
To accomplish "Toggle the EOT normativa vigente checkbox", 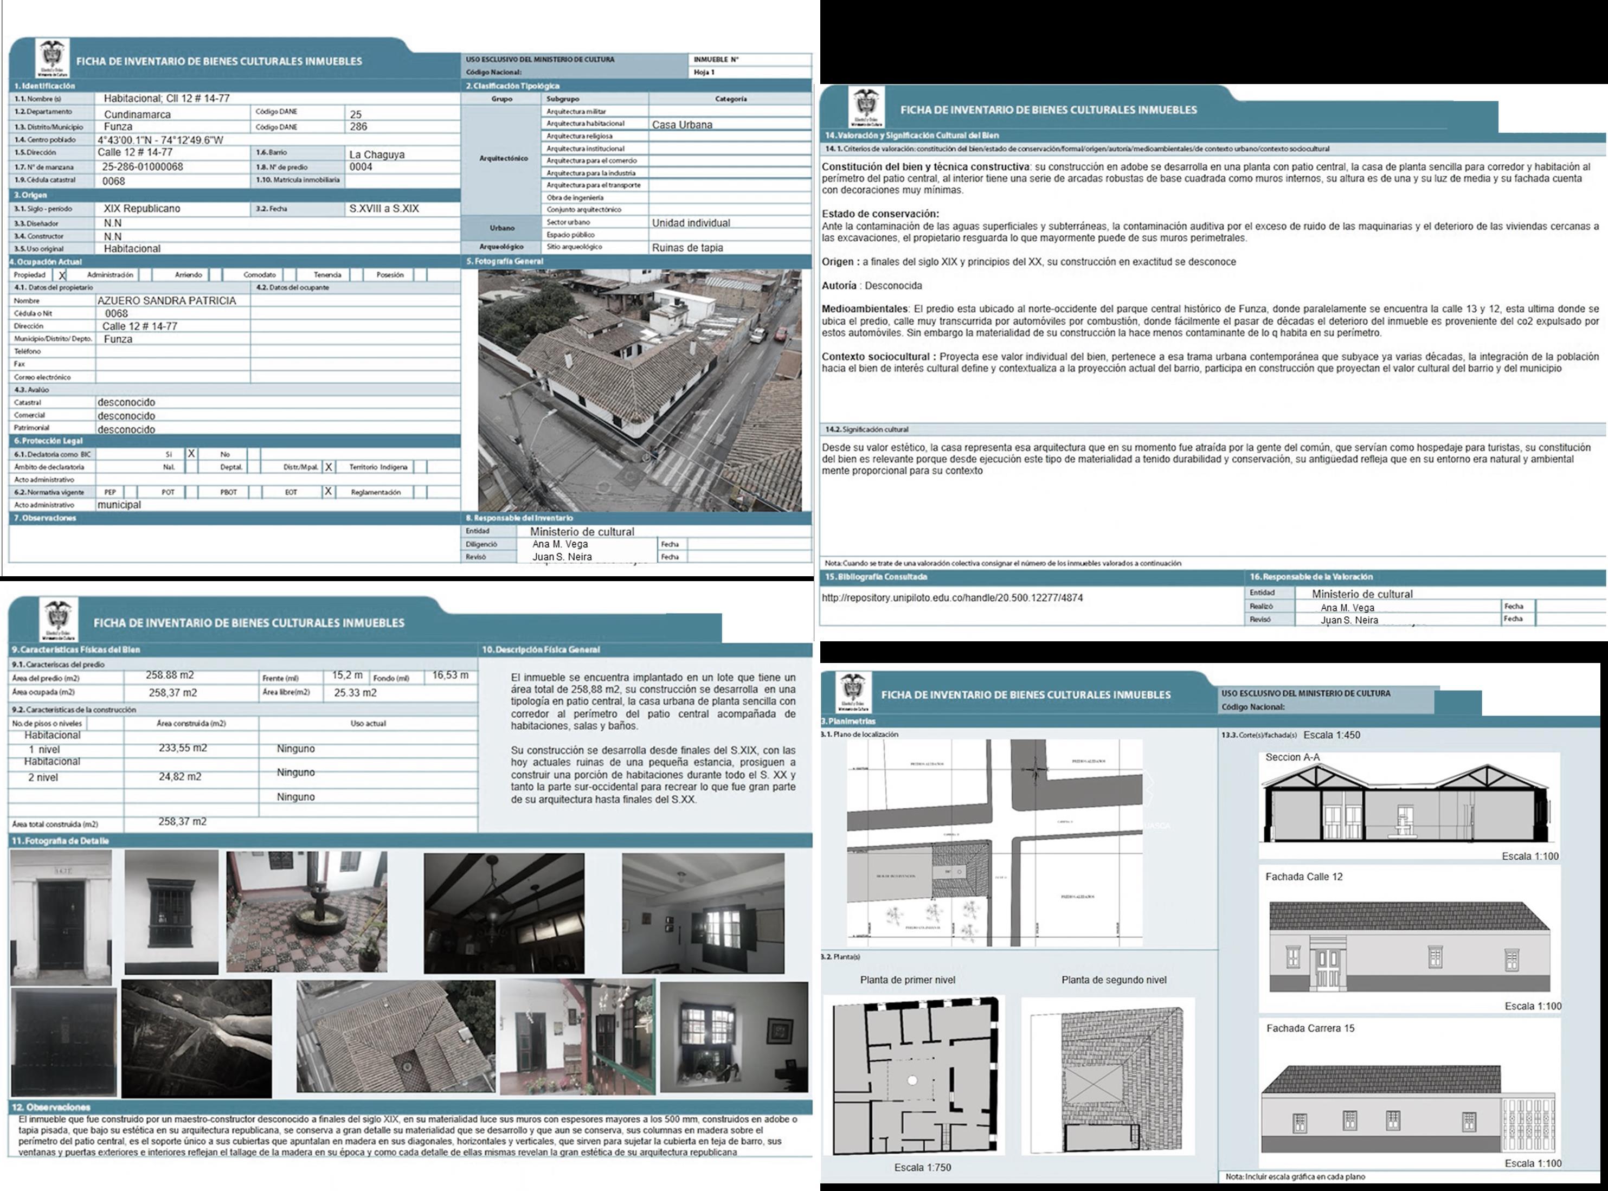I will (x=328, y=492).
